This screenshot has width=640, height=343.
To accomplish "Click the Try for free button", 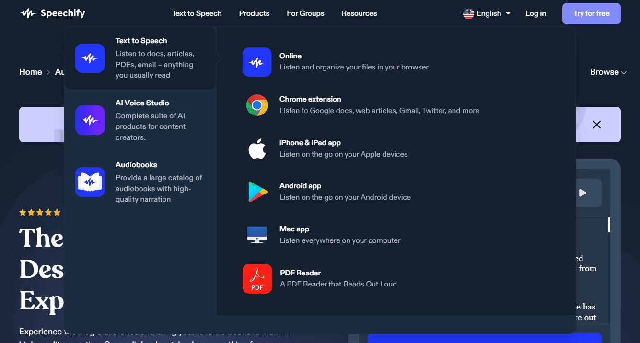I will coord(591,13).
